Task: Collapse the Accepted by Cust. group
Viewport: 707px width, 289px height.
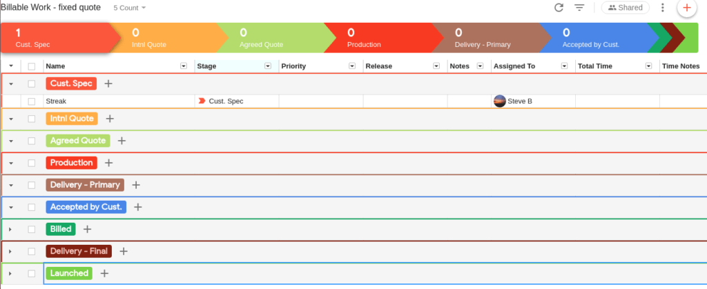Action: [x=11, y=208]
